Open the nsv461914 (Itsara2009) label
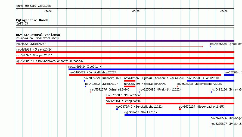Viewport: 242px width, 137px height. (34, 49)
